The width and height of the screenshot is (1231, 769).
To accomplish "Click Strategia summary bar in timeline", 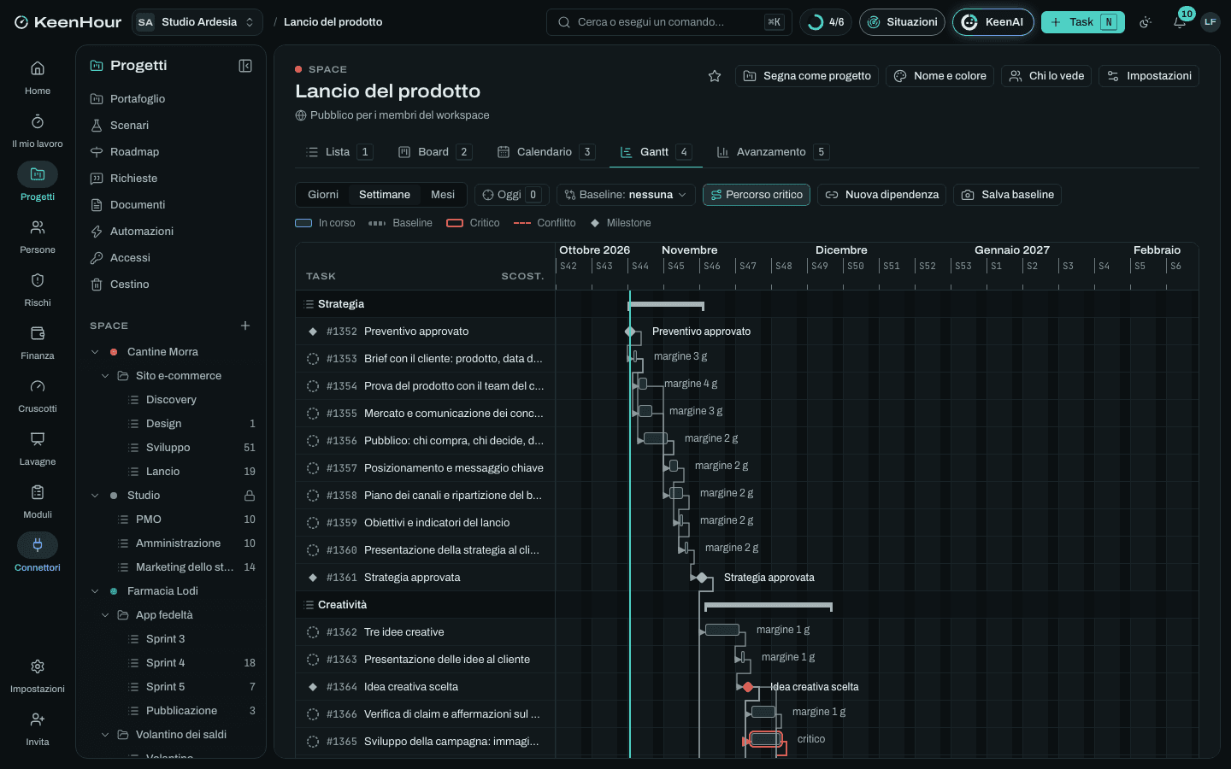I will coord(666,305).
